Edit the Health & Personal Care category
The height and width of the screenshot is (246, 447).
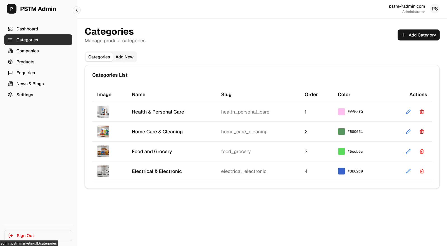[408, 112]
